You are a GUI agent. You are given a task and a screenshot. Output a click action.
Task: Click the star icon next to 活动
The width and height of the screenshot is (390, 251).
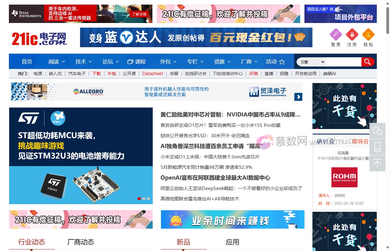click(282, 62)
